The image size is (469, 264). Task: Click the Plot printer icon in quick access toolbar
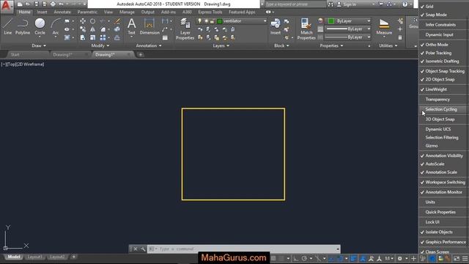click(53, 4)
